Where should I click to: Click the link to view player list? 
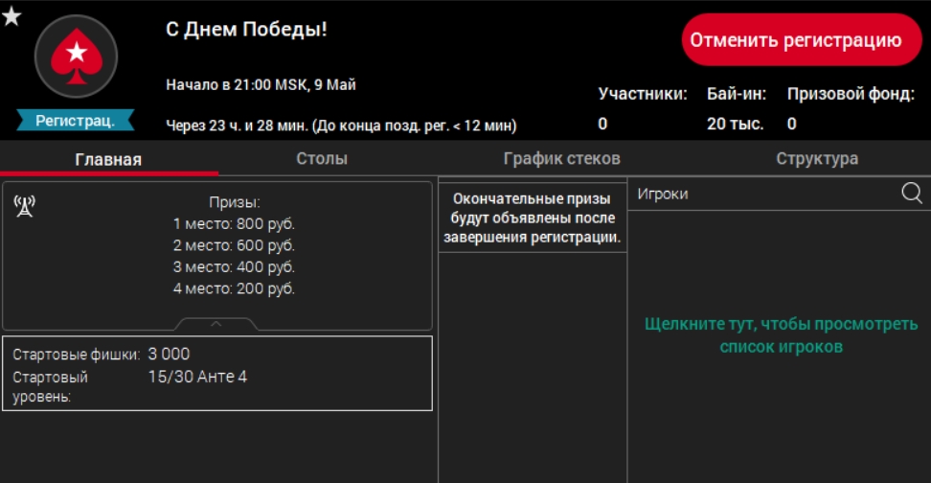point(781,335)
